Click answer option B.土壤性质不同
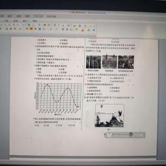Screen dimensions: 166x166 coord(117,78)
